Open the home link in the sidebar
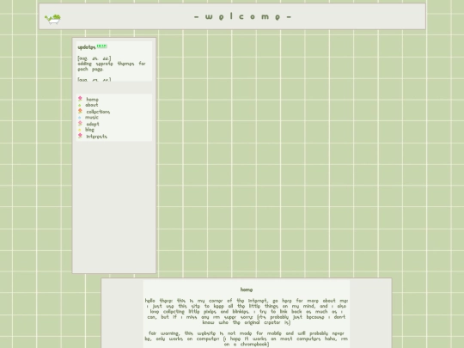 (x=92, y=100)
